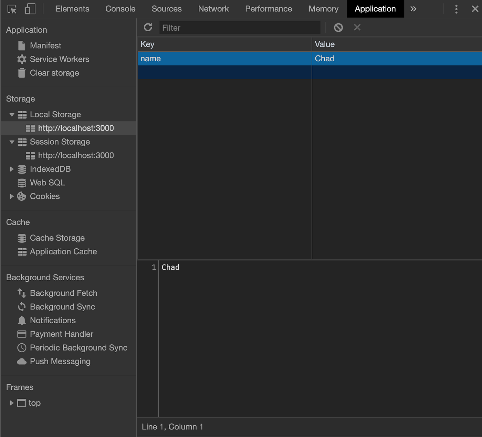Open Service Workers section
The width and height of the screenshot is (482, 437).
(60, 59)
